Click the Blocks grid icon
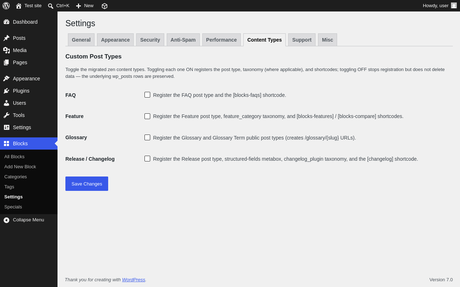The image size is (460, 287). [6, 143]
